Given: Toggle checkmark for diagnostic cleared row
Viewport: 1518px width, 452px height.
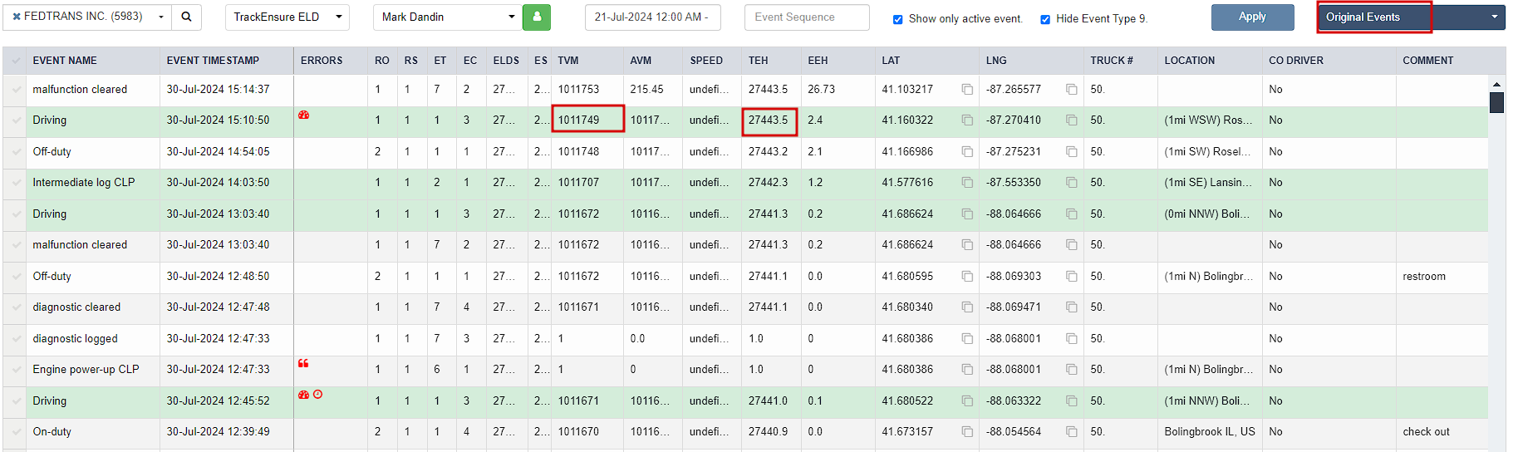Looking at the screenshot, I should pyautogui.click(x=15, y=307).
